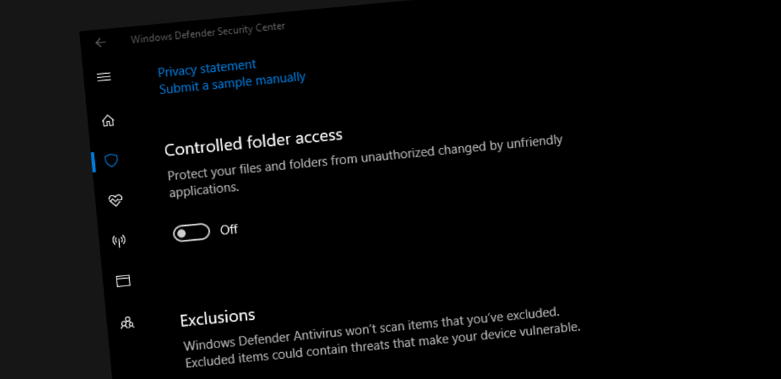Open App & browser control window icon

point(123,281)
